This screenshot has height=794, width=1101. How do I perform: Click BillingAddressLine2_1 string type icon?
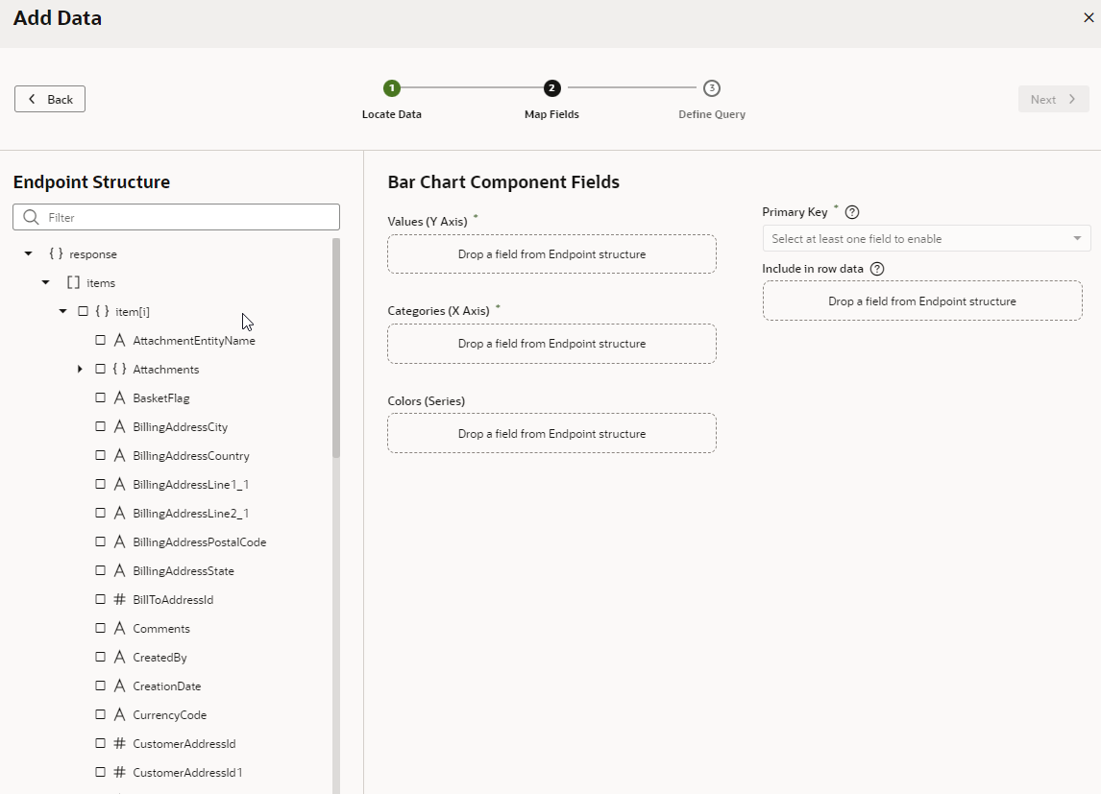tap(119, 513)
